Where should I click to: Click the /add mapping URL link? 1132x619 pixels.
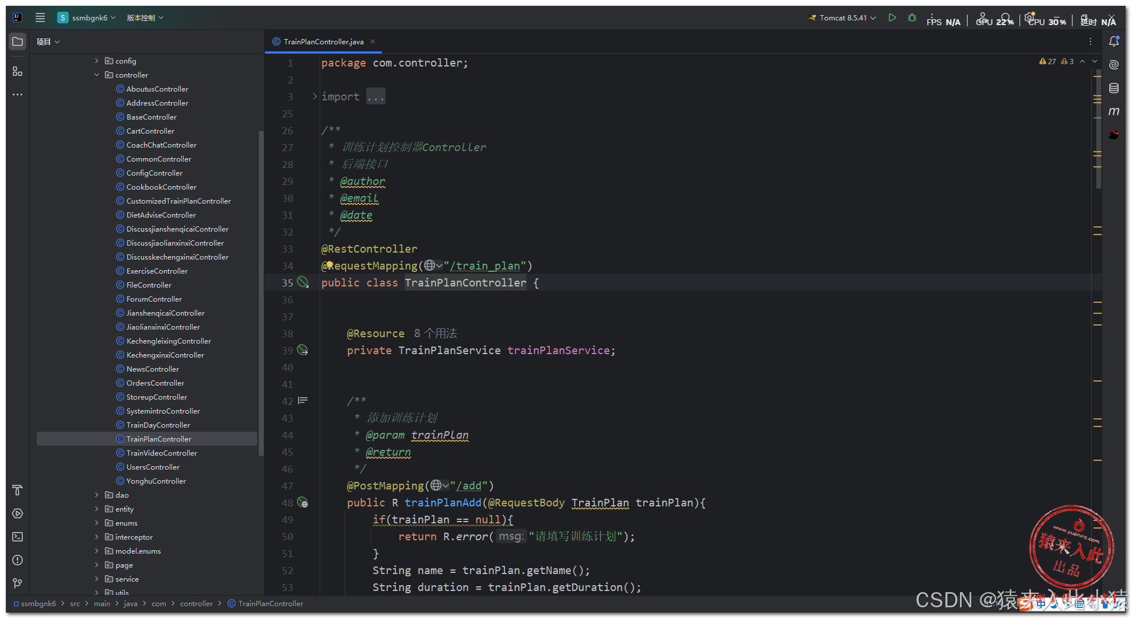click(469, 485)
